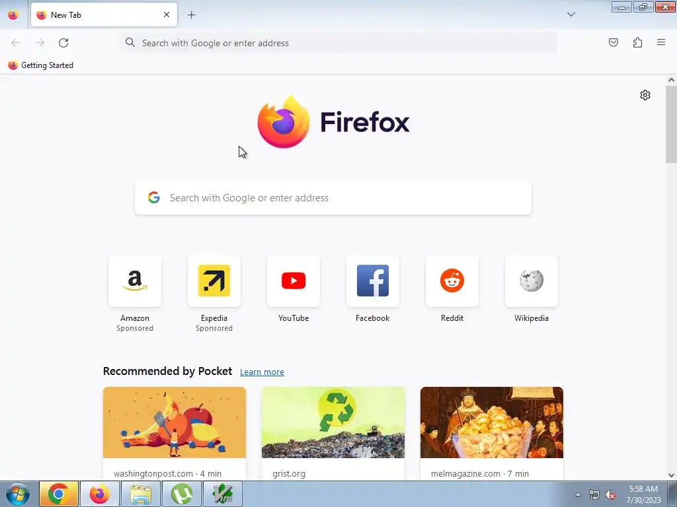The width and height of the screenshot is (677, 507).
Task: Open the grist.org recycling story thumbnail
Action: pos(333,422)
